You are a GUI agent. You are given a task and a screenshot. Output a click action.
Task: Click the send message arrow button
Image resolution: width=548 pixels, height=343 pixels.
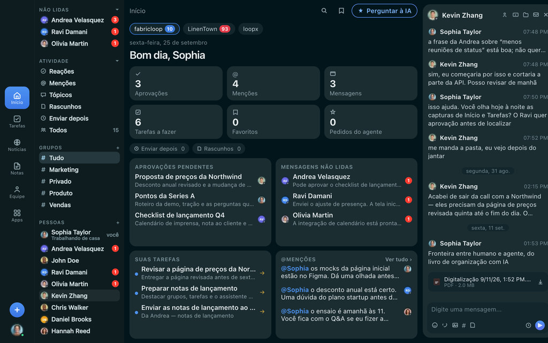pos(539,325)
